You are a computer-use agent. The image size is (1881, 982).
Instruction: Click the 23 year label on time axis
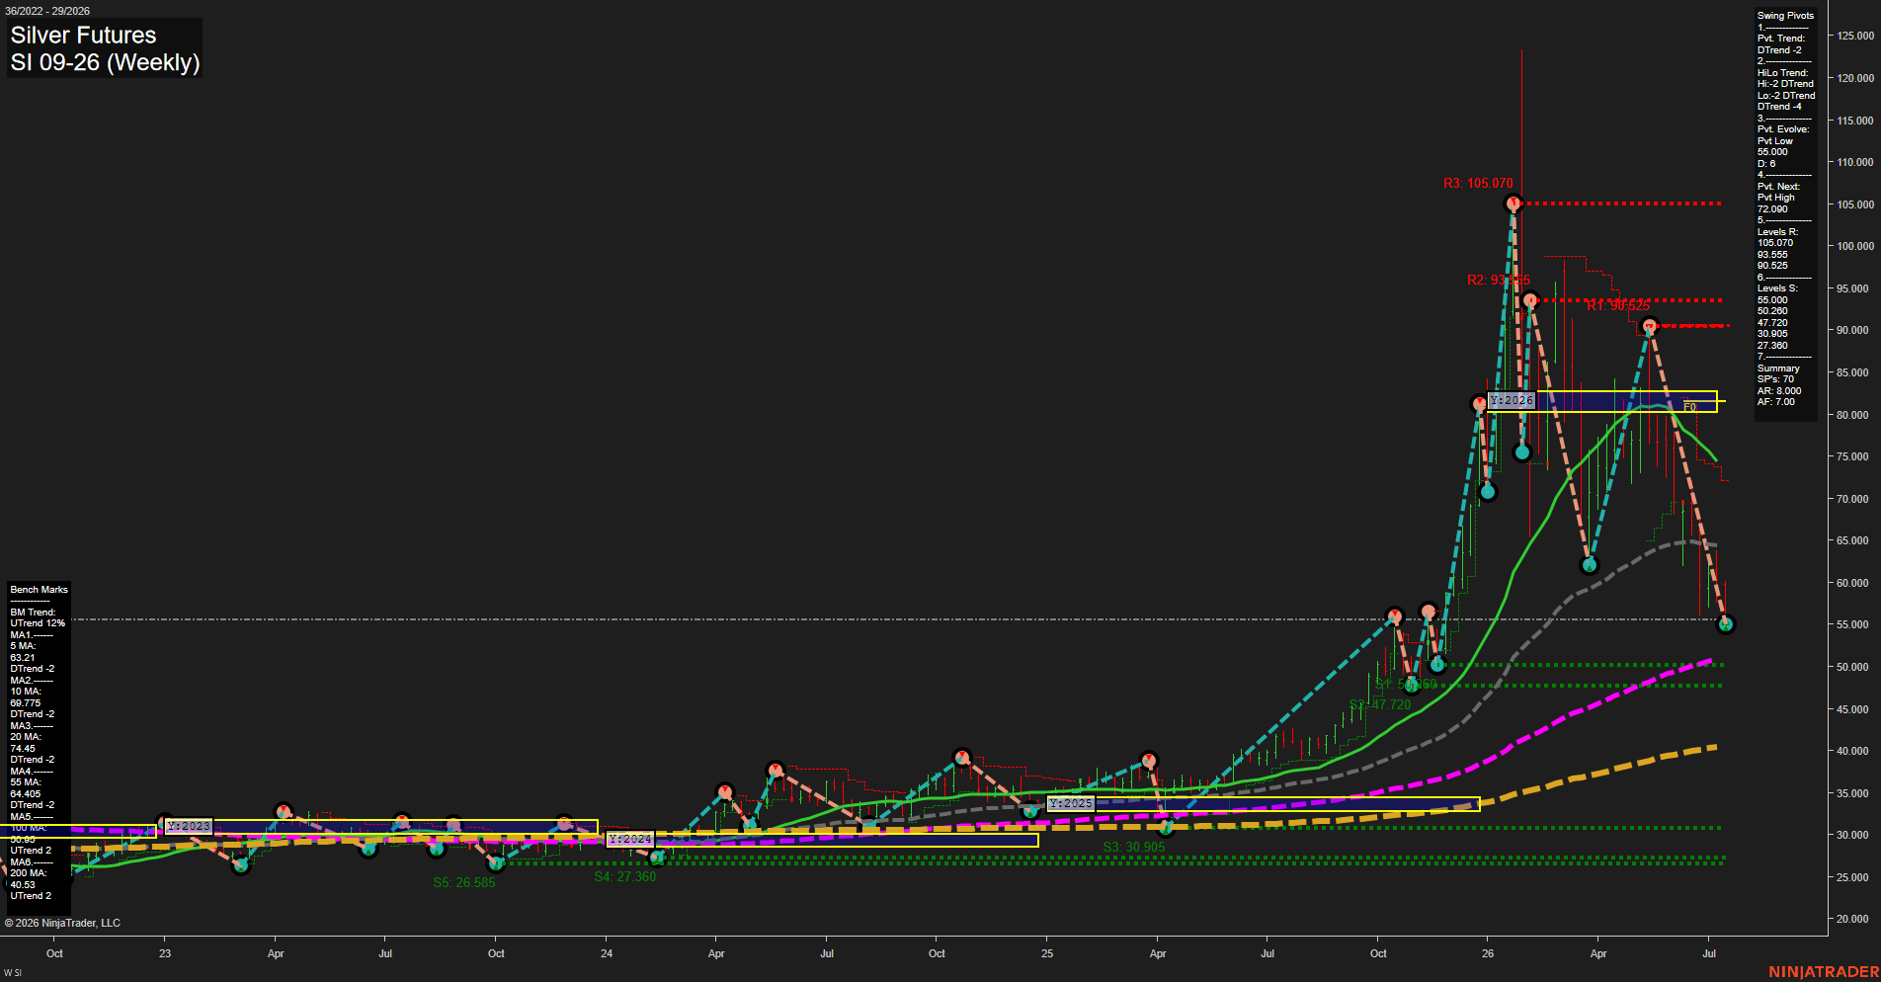(x=165, y=953)
